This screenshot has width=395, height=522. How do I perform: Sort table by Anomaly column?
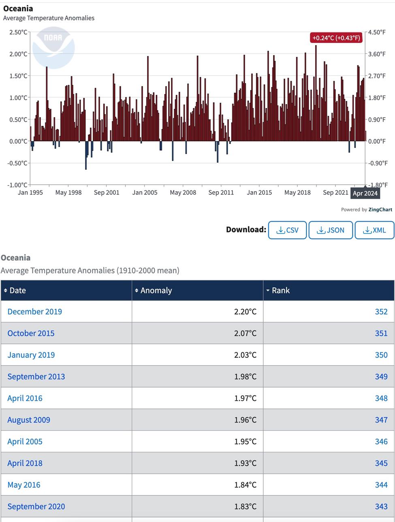click(156, 291)
